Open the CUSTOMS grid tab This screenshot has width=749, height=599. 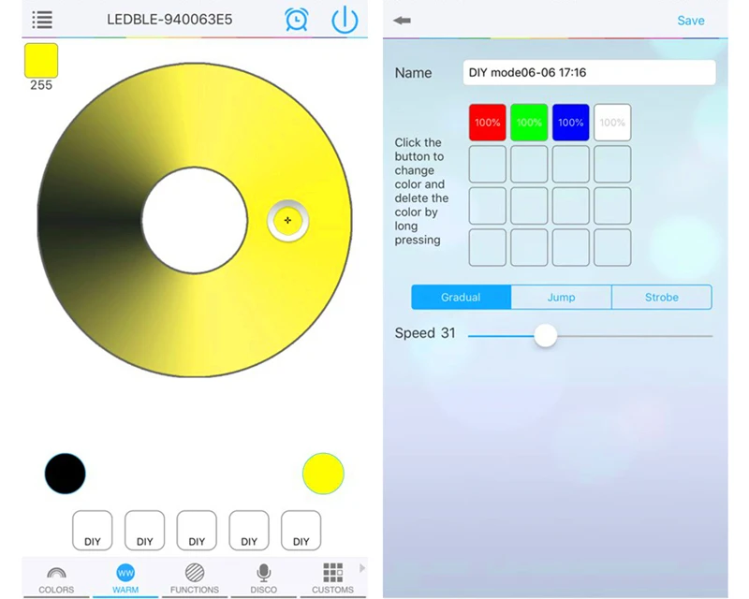pos(332,579)
